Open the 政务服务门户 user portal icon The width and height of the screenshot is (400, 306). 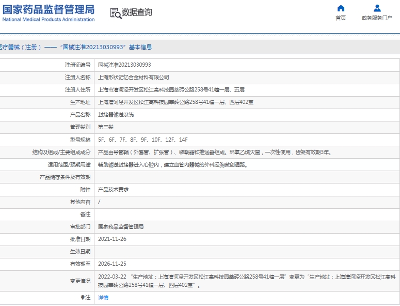coord(377,8)
